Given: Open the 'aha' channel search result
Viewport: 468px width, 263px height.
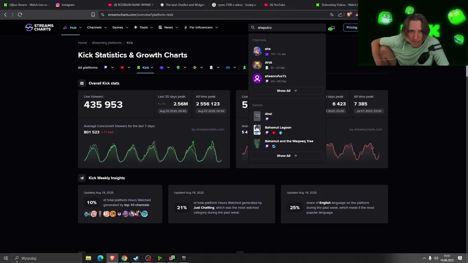Looking at the screenshot, I should (x=287, y=51).
